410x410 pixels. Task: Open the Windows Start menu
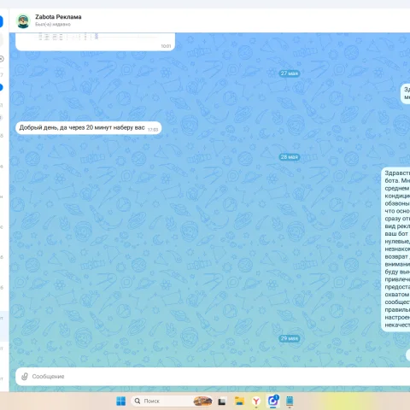click(x=121, y=401)
